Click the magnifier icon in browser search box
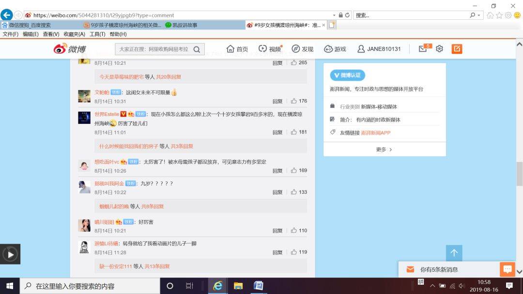The image size is (523, 294). pos(472,15)
